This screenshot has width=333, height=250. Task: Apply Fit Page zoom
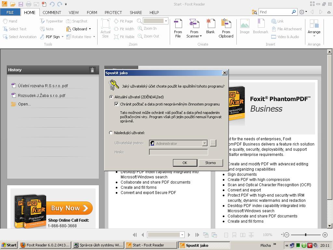(123, 21)
